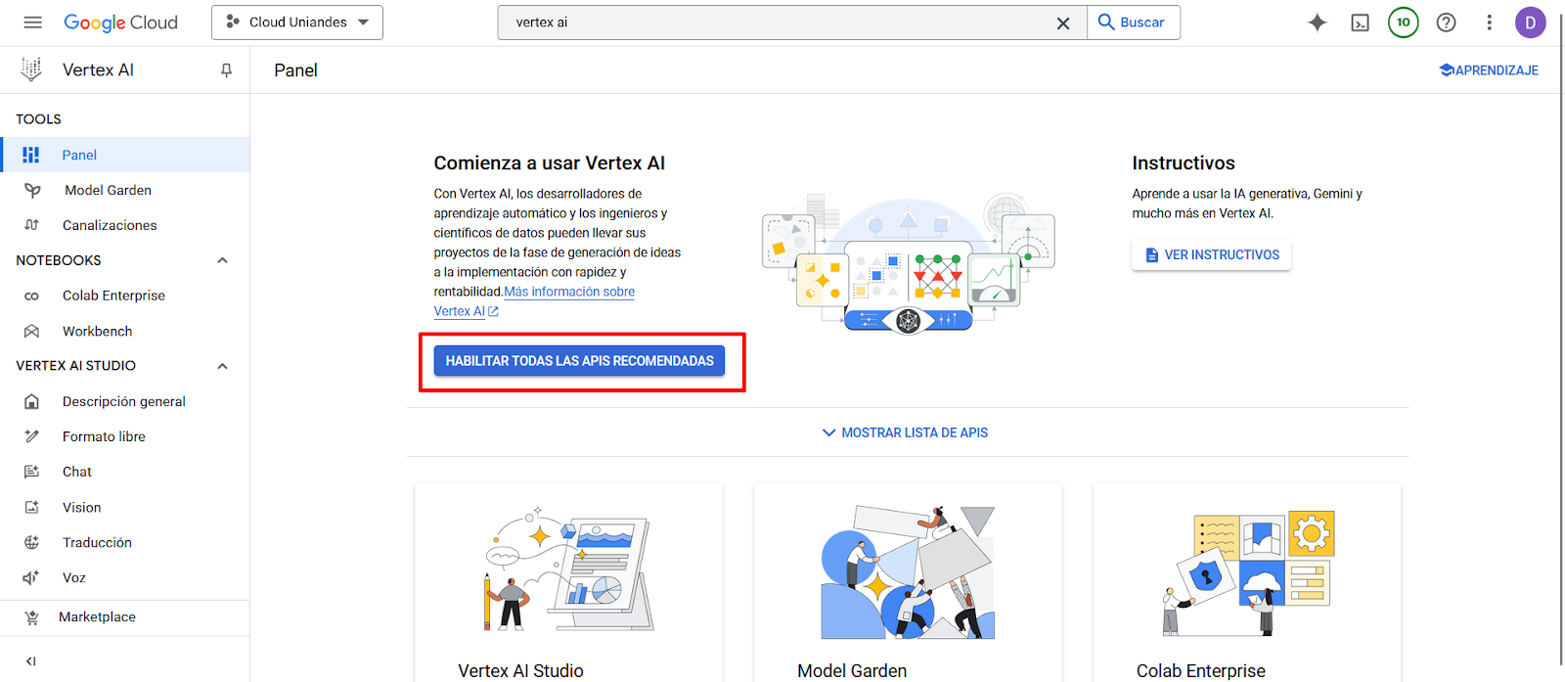Expand MOSTRAR LISTA DE APIS
The image size is (1565, 682).
pyautogui.click(x=905, y=432)
